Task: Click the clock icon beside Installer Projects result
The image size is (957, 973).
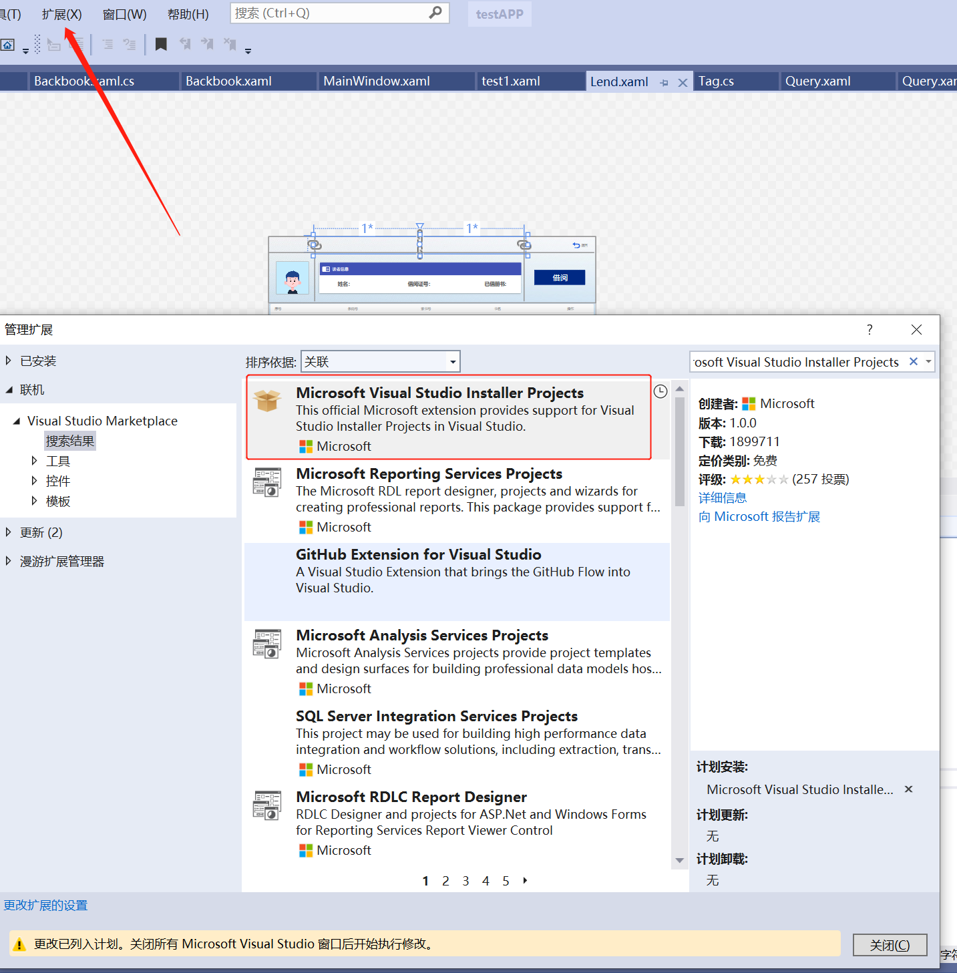Action: click(x=660, y=391)
